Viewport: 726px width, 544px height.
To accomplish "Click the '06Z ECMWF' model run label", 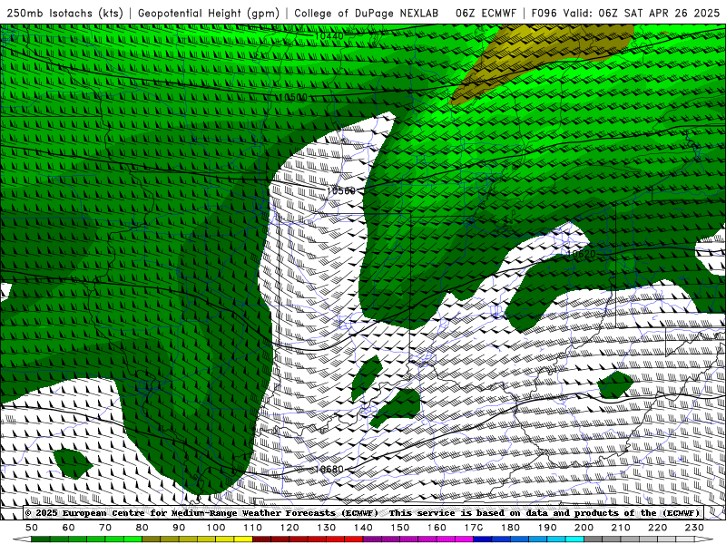I will pyautogui.click(x=486, y=13).
